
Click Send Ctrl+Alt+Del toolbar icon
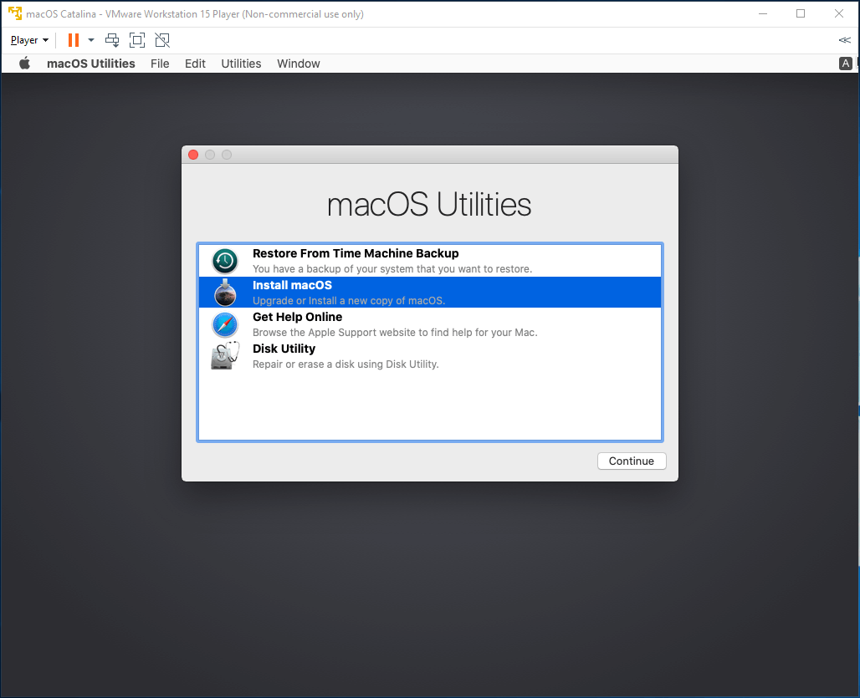(112, 40)
